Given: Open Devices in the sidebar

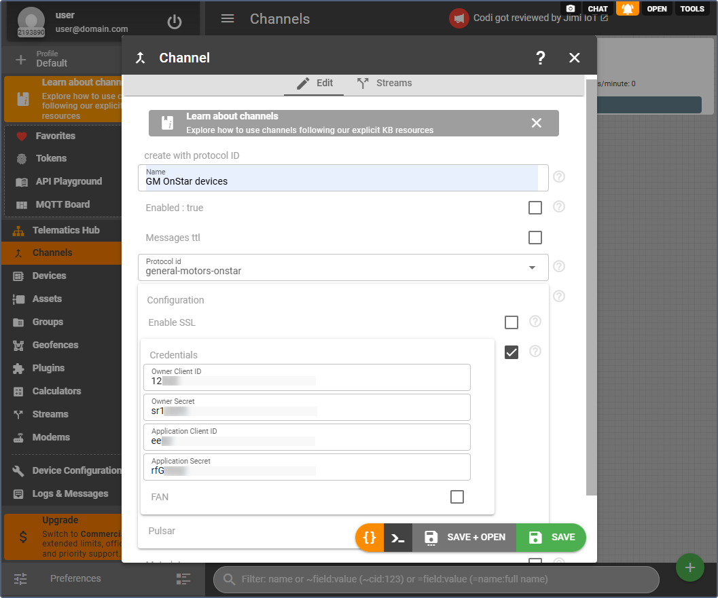Looking at the screenshot, I should coord(49,276).
